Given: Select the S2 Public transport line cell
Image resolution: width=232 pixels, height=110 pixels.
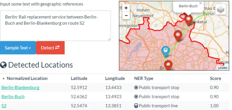Looking at the screenshot, I should click(156, 106).
